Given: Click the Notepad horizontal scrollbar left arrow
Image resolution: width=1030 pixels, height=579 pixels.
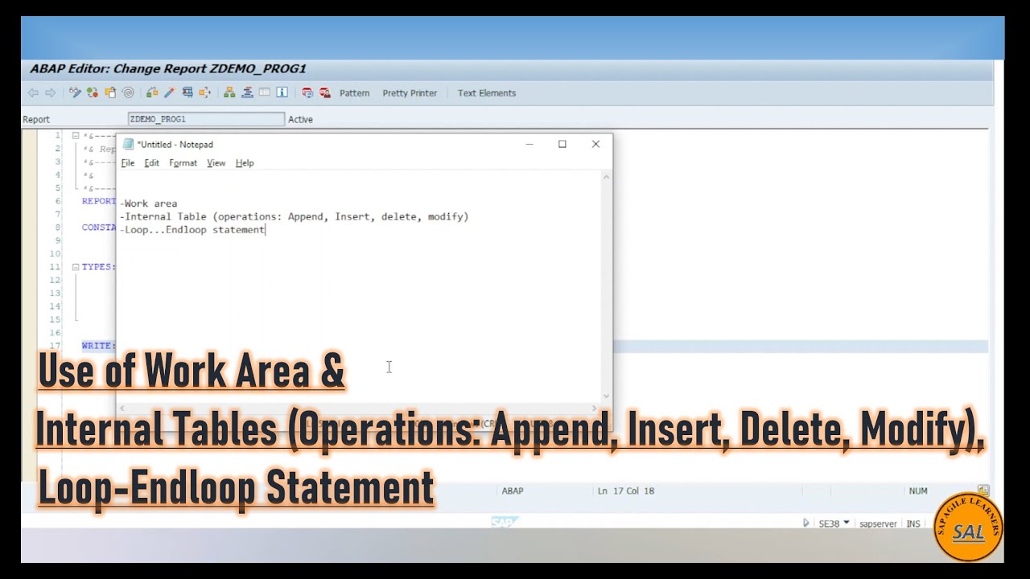Looking at the screenshot, I should click(123, 408).
